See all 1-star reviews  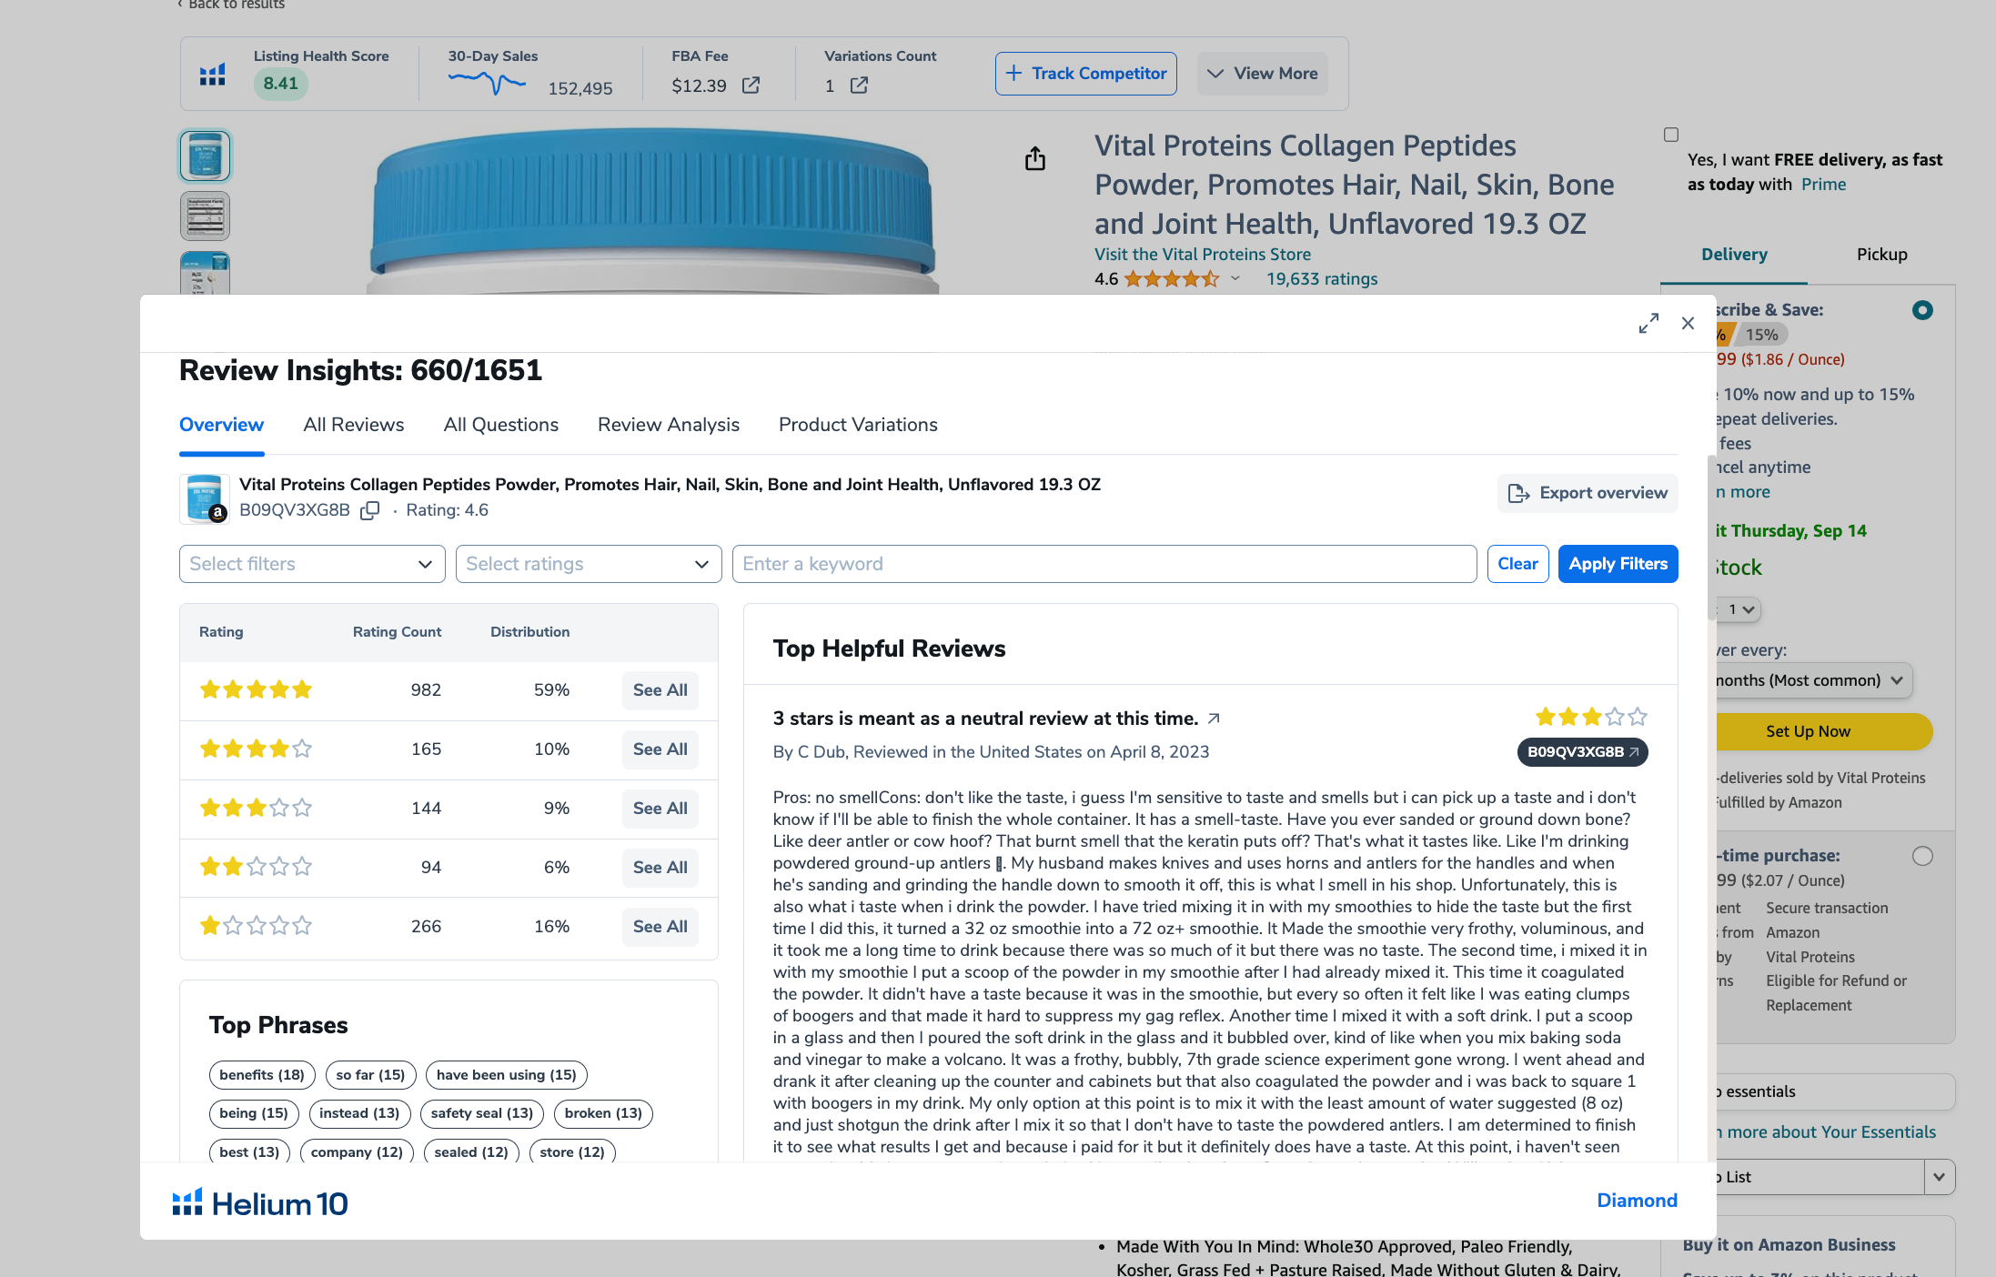coord(660,927)
